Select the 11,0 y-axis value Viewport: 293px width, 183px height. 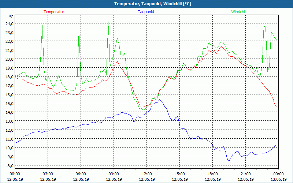point(10,139)
